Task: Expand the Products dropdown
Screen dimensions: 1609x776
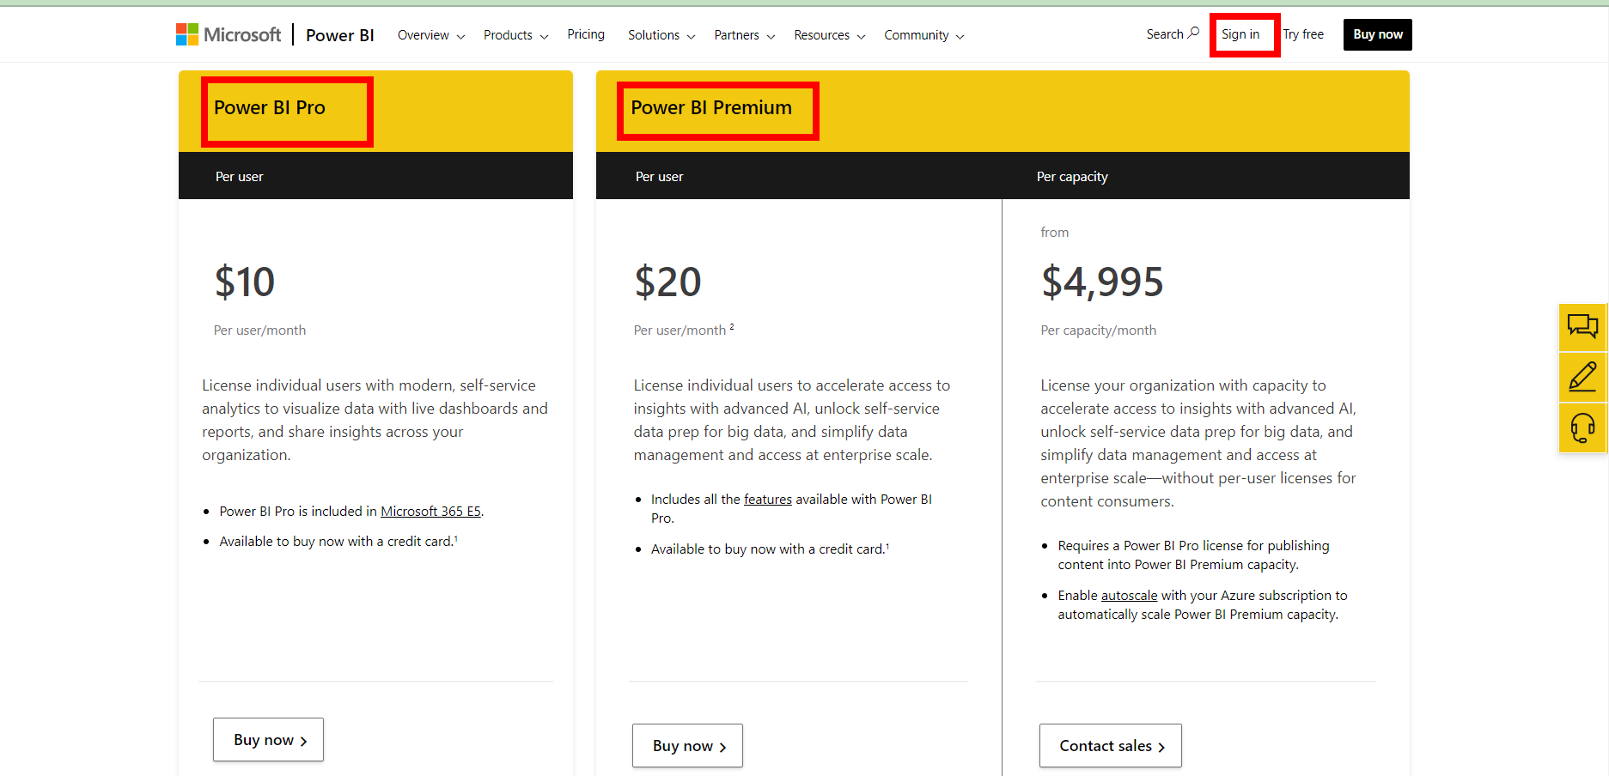Action: [515, 35]
